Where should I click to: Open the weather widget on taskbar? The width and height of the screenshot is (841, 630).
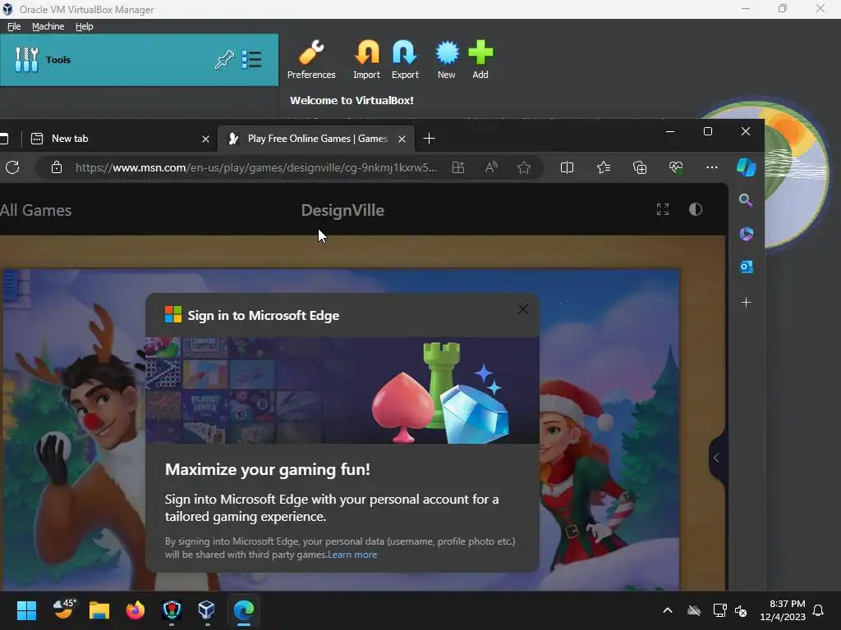click(64, 609)
